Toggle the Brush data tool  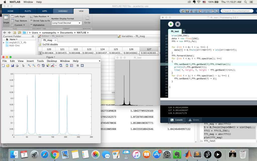52,66
